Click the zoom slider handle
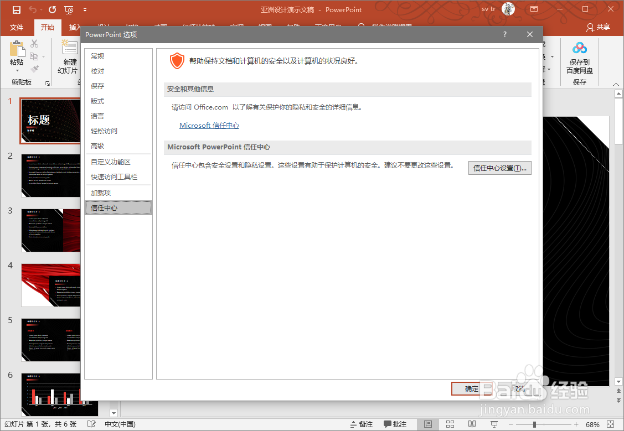This screenshot has width=624, height=431. click(534, 424)
